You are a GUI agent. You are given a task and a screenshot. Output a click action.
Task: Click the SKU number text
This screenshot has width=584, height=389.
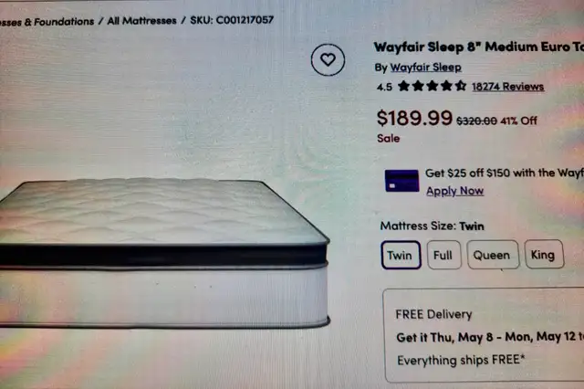point(232,20)
